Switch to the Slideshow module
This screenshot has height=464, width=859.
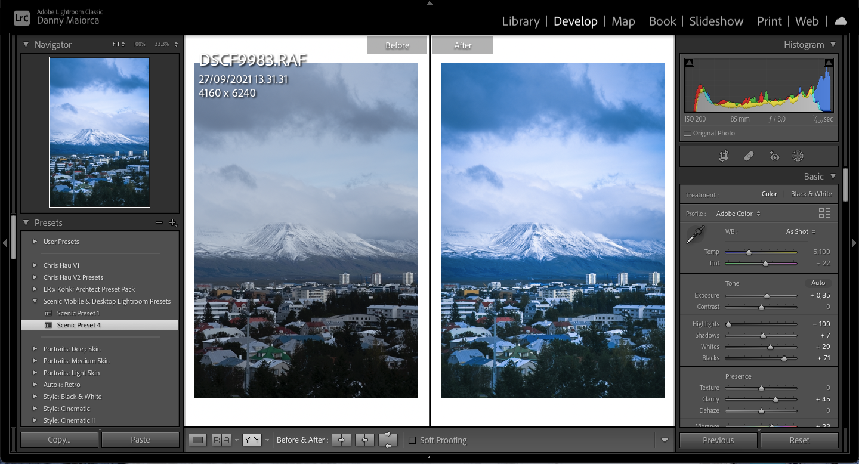coord(716,21)
